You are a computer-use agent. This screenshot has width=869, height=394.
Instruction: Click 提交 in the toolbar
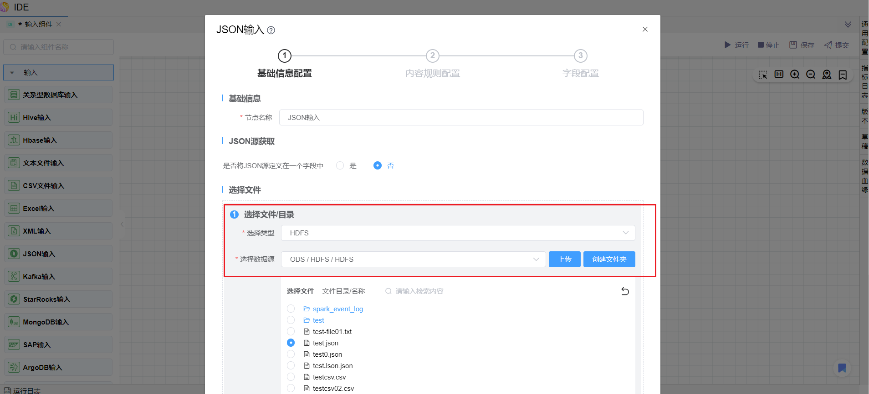(837, 45)
